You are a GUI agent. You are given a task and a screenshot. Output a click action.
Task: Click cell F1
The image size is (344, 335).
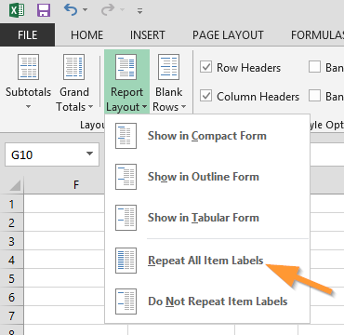[x=64, y=204]
